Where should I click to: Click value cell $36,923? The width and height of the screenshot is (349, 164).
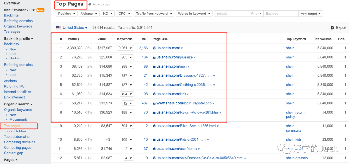tap(105, 112)
